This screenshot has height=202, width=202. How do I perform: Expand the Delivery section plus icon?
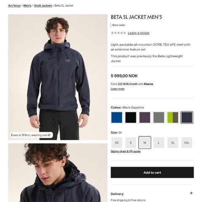191,193
